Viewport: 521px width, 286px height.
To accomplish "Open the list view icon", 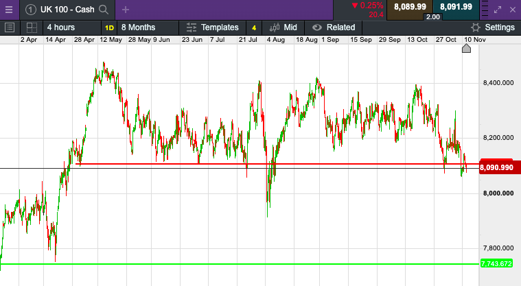I will pos(10,27).
